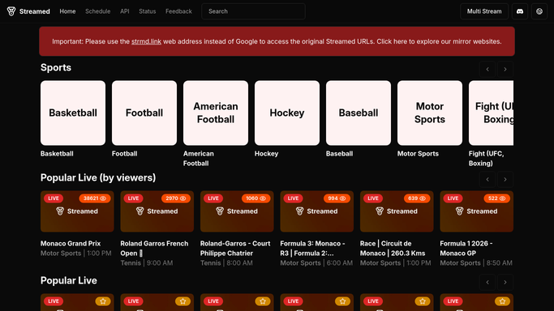Click favorite star on fifth Popular Live card
The image size is (554, 311).
click(x=423, y=301)
